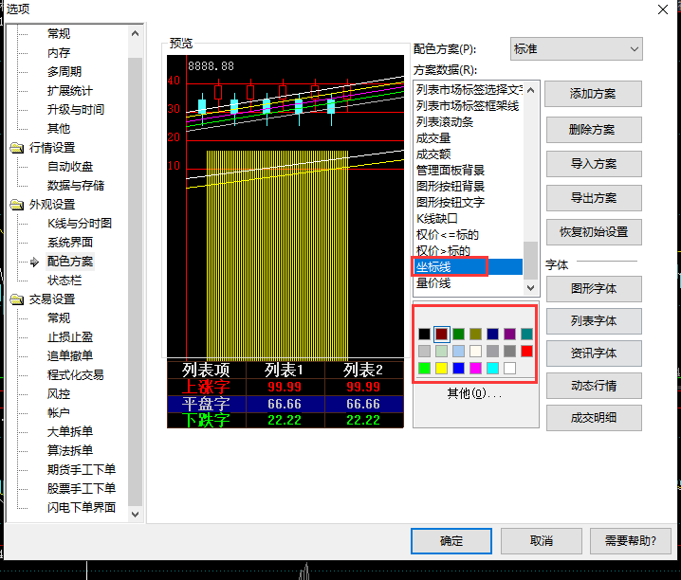
Task: Open the 配色方案 scheme dropdown
Action: [576, 48]
